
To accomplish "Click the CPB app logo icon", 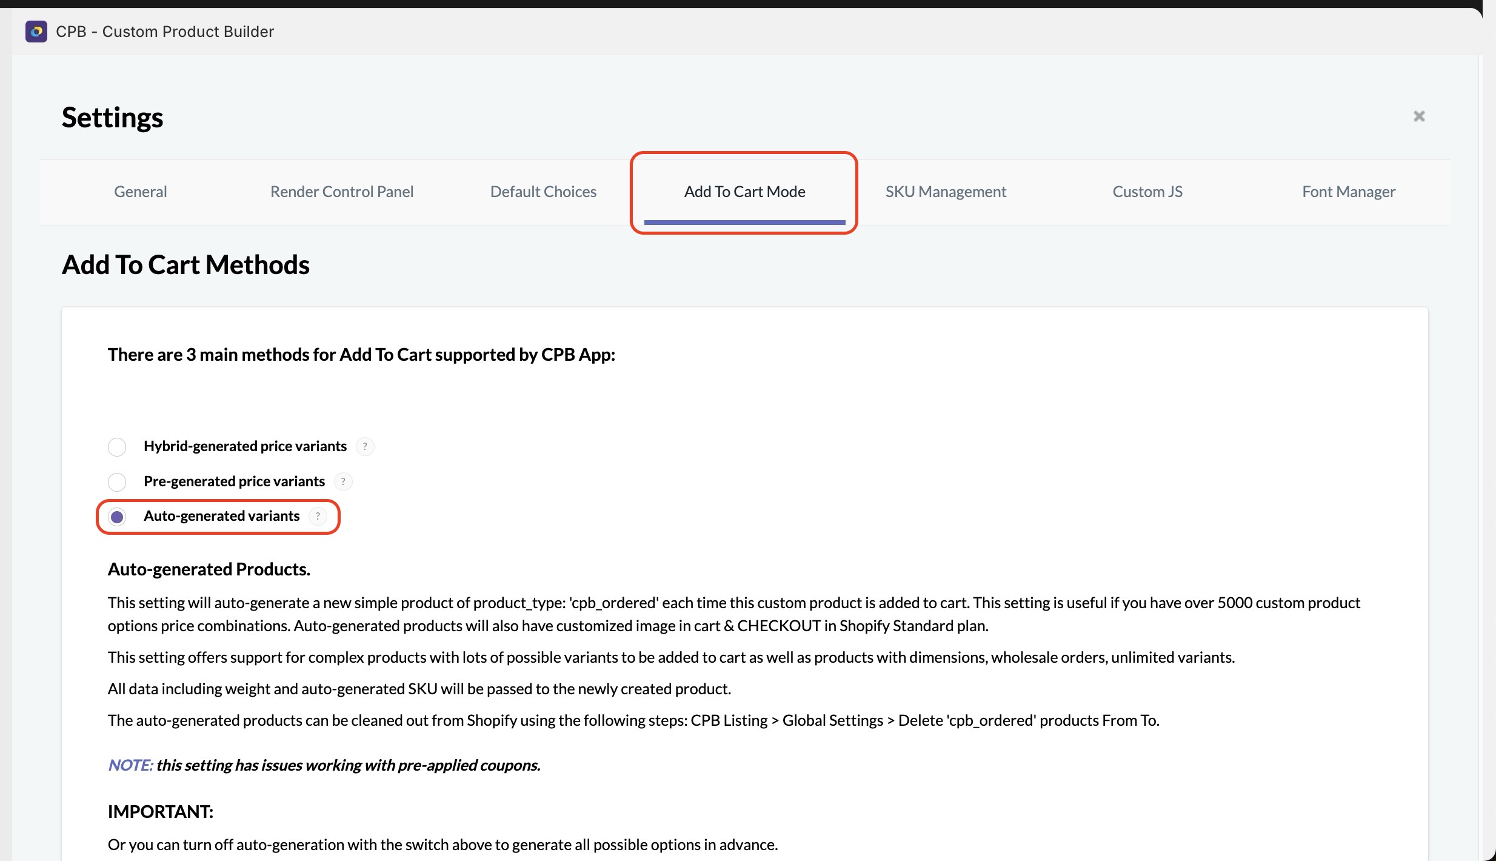I will click(x=36, y=32).
